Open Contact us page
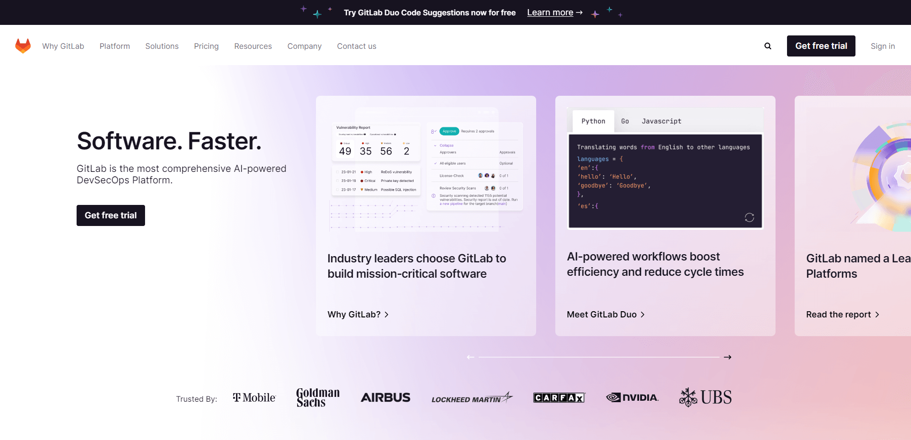Viewport: 911px width, 440px height. [x=357, y=46]
